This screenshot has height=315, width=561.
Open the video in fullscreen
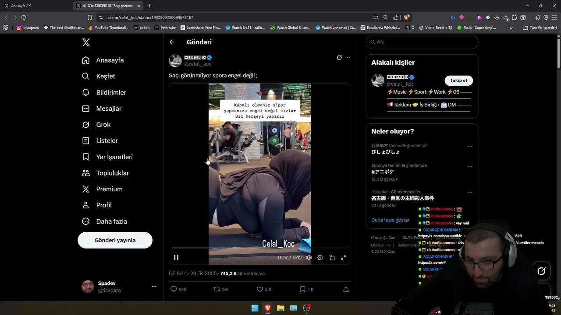[x=344, y=258]
